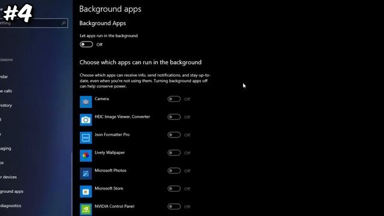Image resolution: width=384 pixels, height=216 pixels.
Task: Click the Lively Wallpaper app icon
Action: pos(86,155)
